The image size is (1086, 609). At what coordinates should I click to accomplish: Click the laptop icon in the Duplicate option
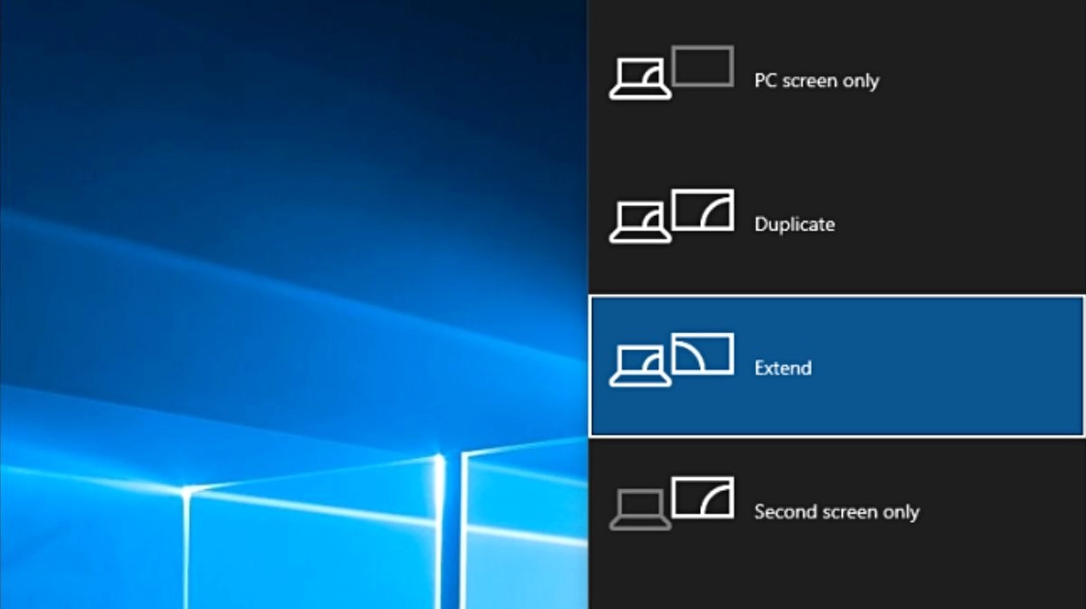point(639,223)
